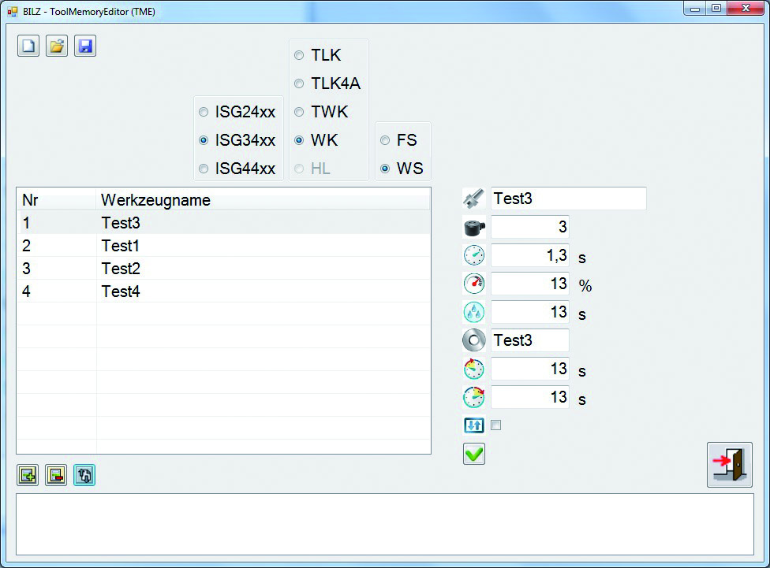The width and height of the screenshot is (770, 568).
Task: Click the add tool entry icon
Action: (x=27, y=475)
